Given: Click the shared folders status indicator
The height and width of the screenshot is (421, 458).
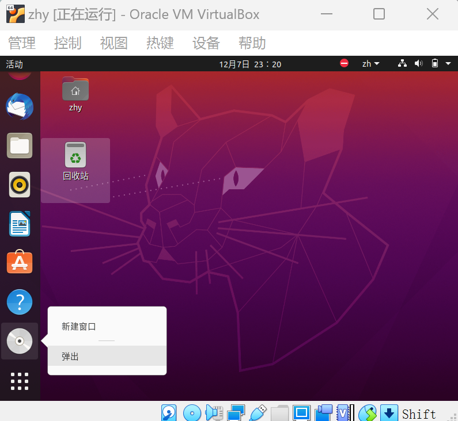Looking at the screenshot, I should [x=279, y=413].
